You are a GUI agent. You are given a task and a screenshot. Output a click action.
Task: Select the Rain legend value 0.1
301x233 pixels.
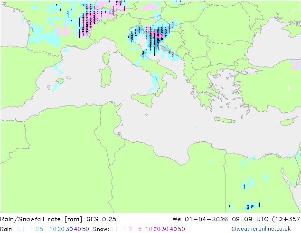click(x=20, y=229)
